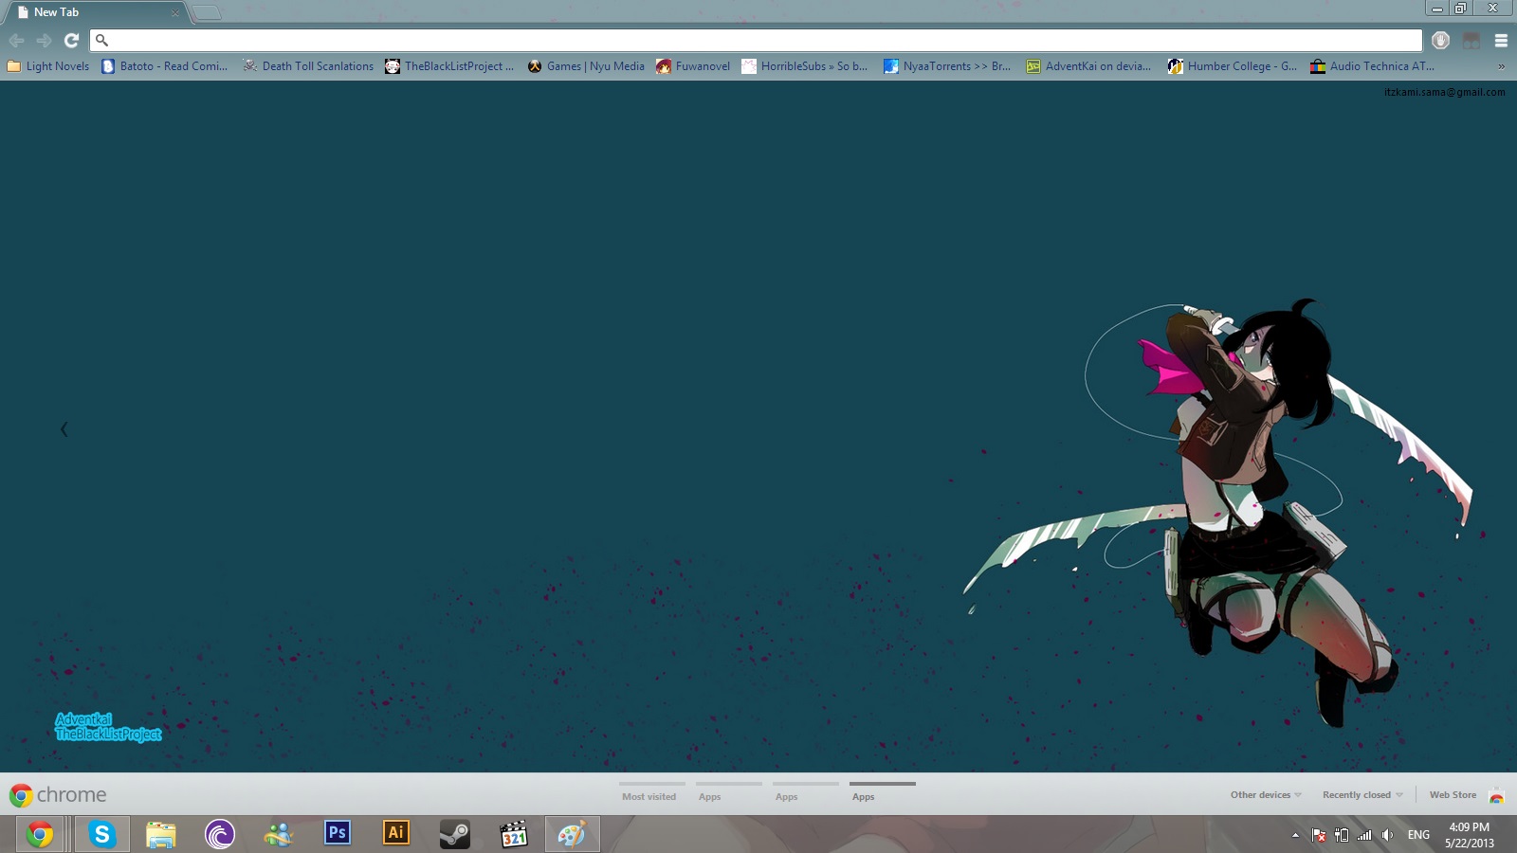Open the Web Store link
This screenshot has height=853, width=1517.
tap(1453, 794)
